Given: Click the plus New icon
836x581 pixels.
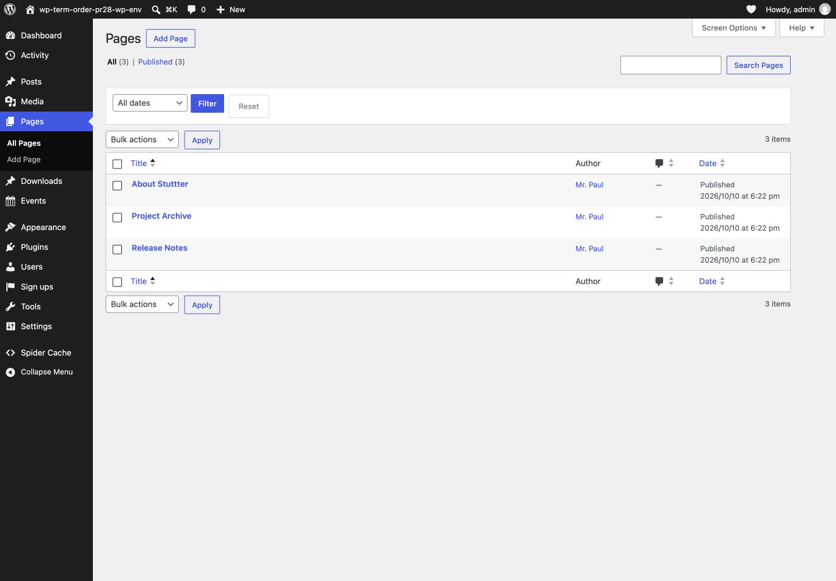Looking at the screenshot, I should tap(221, 9).
